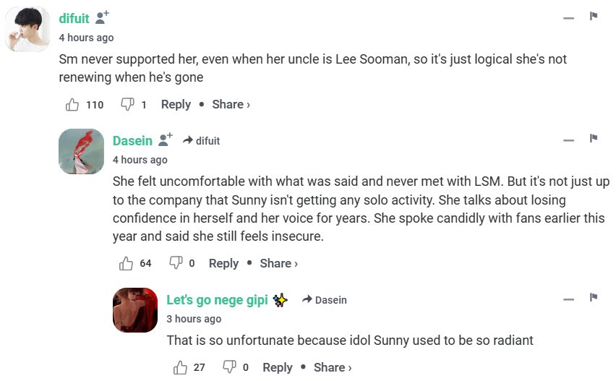
Task: Open Dasein's profile via username
Action: (132, 140)
